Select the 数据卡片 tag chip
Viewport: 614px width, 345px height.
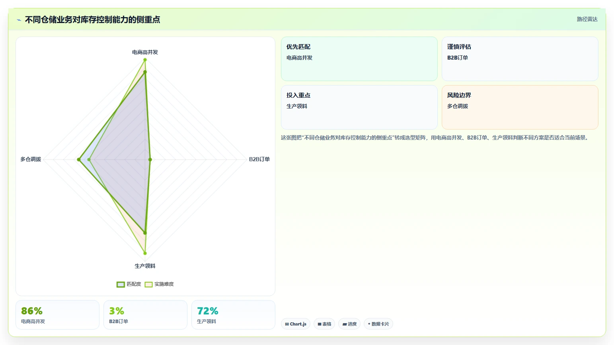[x=378, y=324]
